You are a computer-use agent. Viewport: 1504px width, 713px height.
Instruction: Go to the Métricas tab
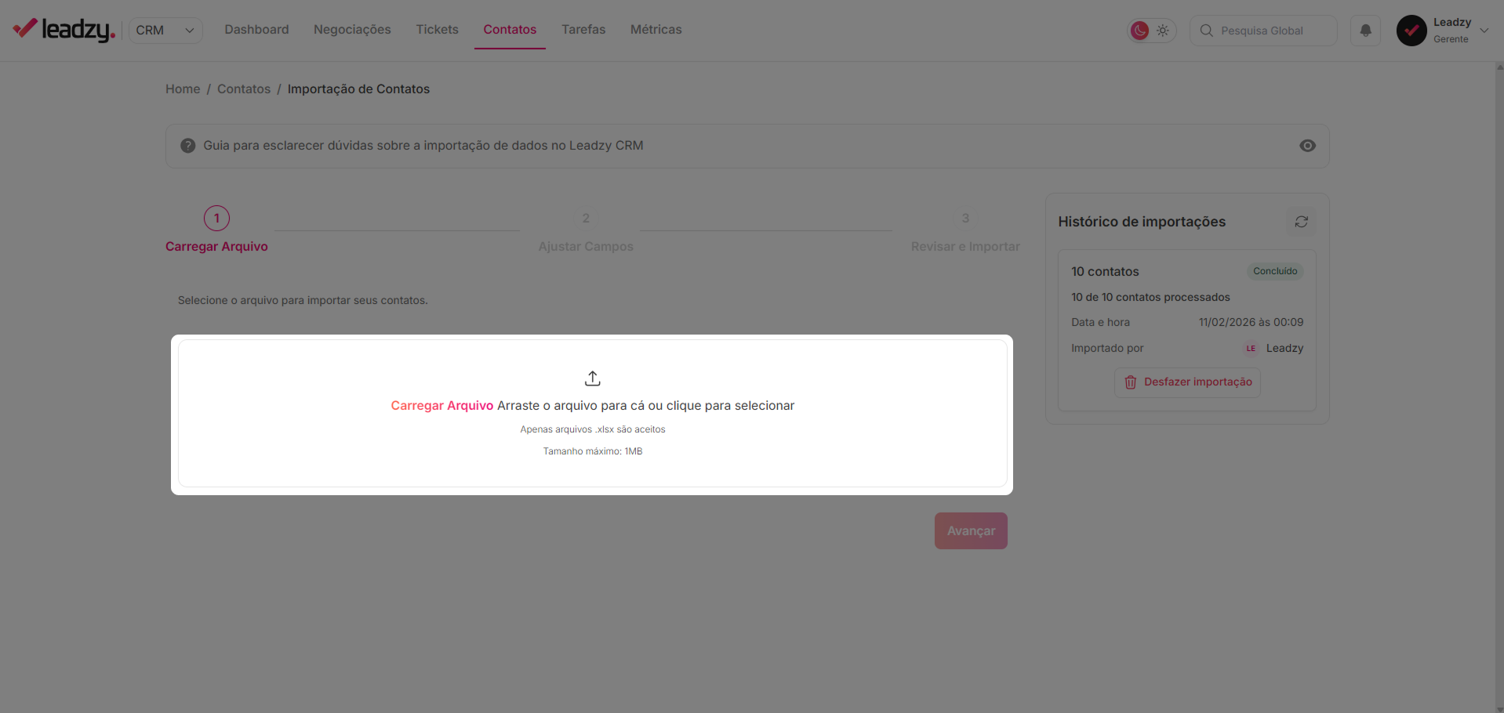coord(656,30)
